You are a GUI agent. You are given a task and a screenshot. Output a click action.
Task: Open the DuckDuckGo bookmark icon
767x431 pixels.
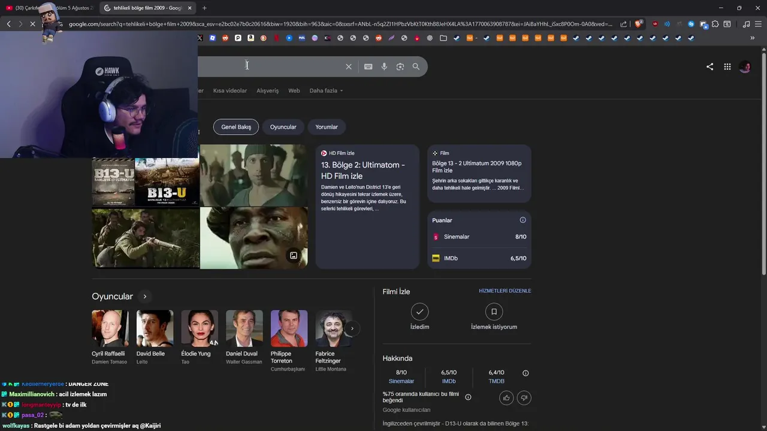[264, 38]
